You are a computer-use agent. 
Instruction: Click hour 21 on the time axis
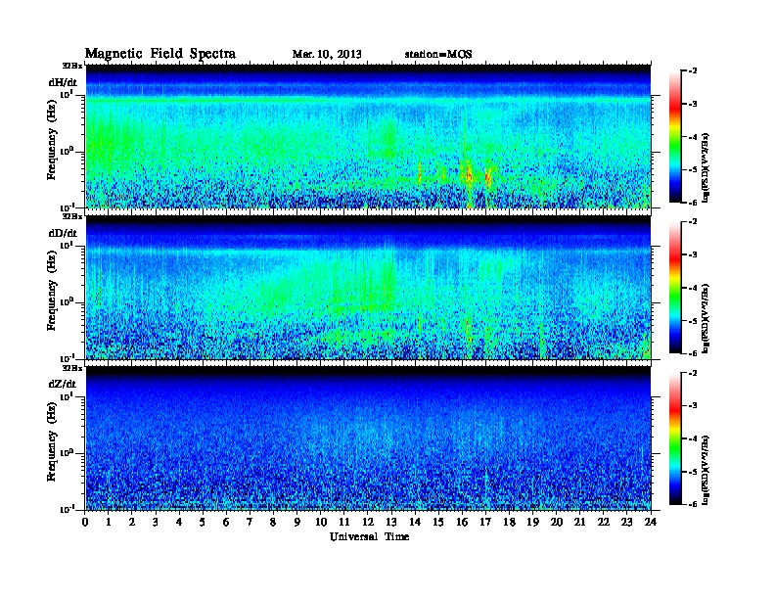(579, 523)
